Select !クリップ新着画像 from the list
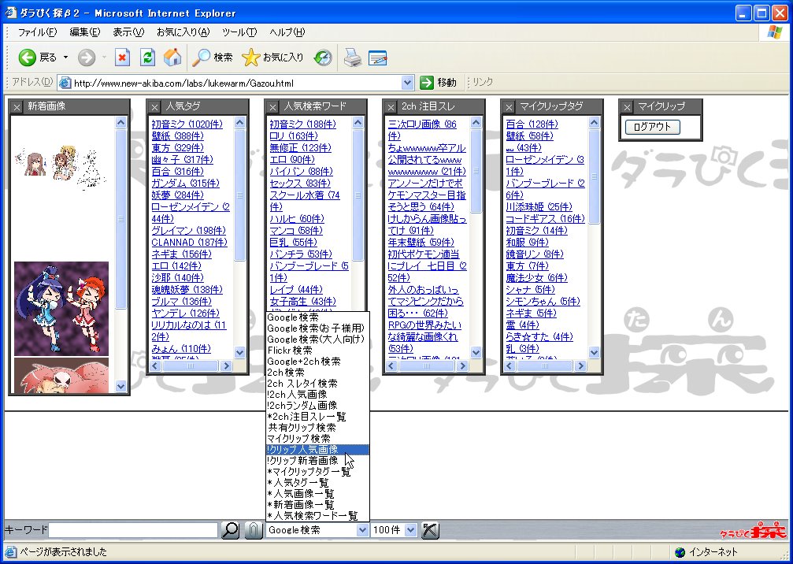Screen dimensions: 793x564 pyautogui.click(x=317, y=461)
